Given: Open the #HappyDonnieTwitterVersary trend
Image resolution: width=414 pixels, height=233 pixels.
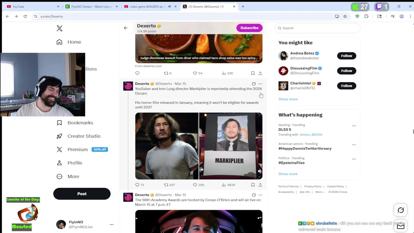Looking at the screenshot, I should [305, 149].
